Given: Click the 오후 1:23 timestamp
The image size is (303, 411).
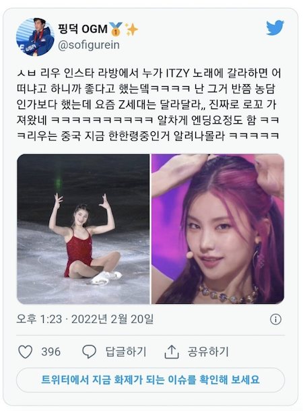Looking at the screenshot, I should pos(39,319).
